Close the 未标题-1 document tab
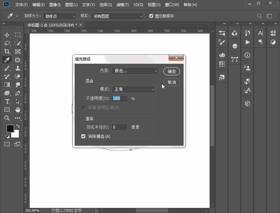This screenshot has width=280, height=213. click(81, 25)
